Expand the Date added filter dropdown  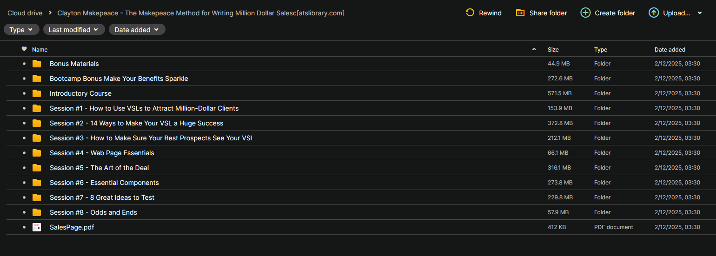[137, 30]
